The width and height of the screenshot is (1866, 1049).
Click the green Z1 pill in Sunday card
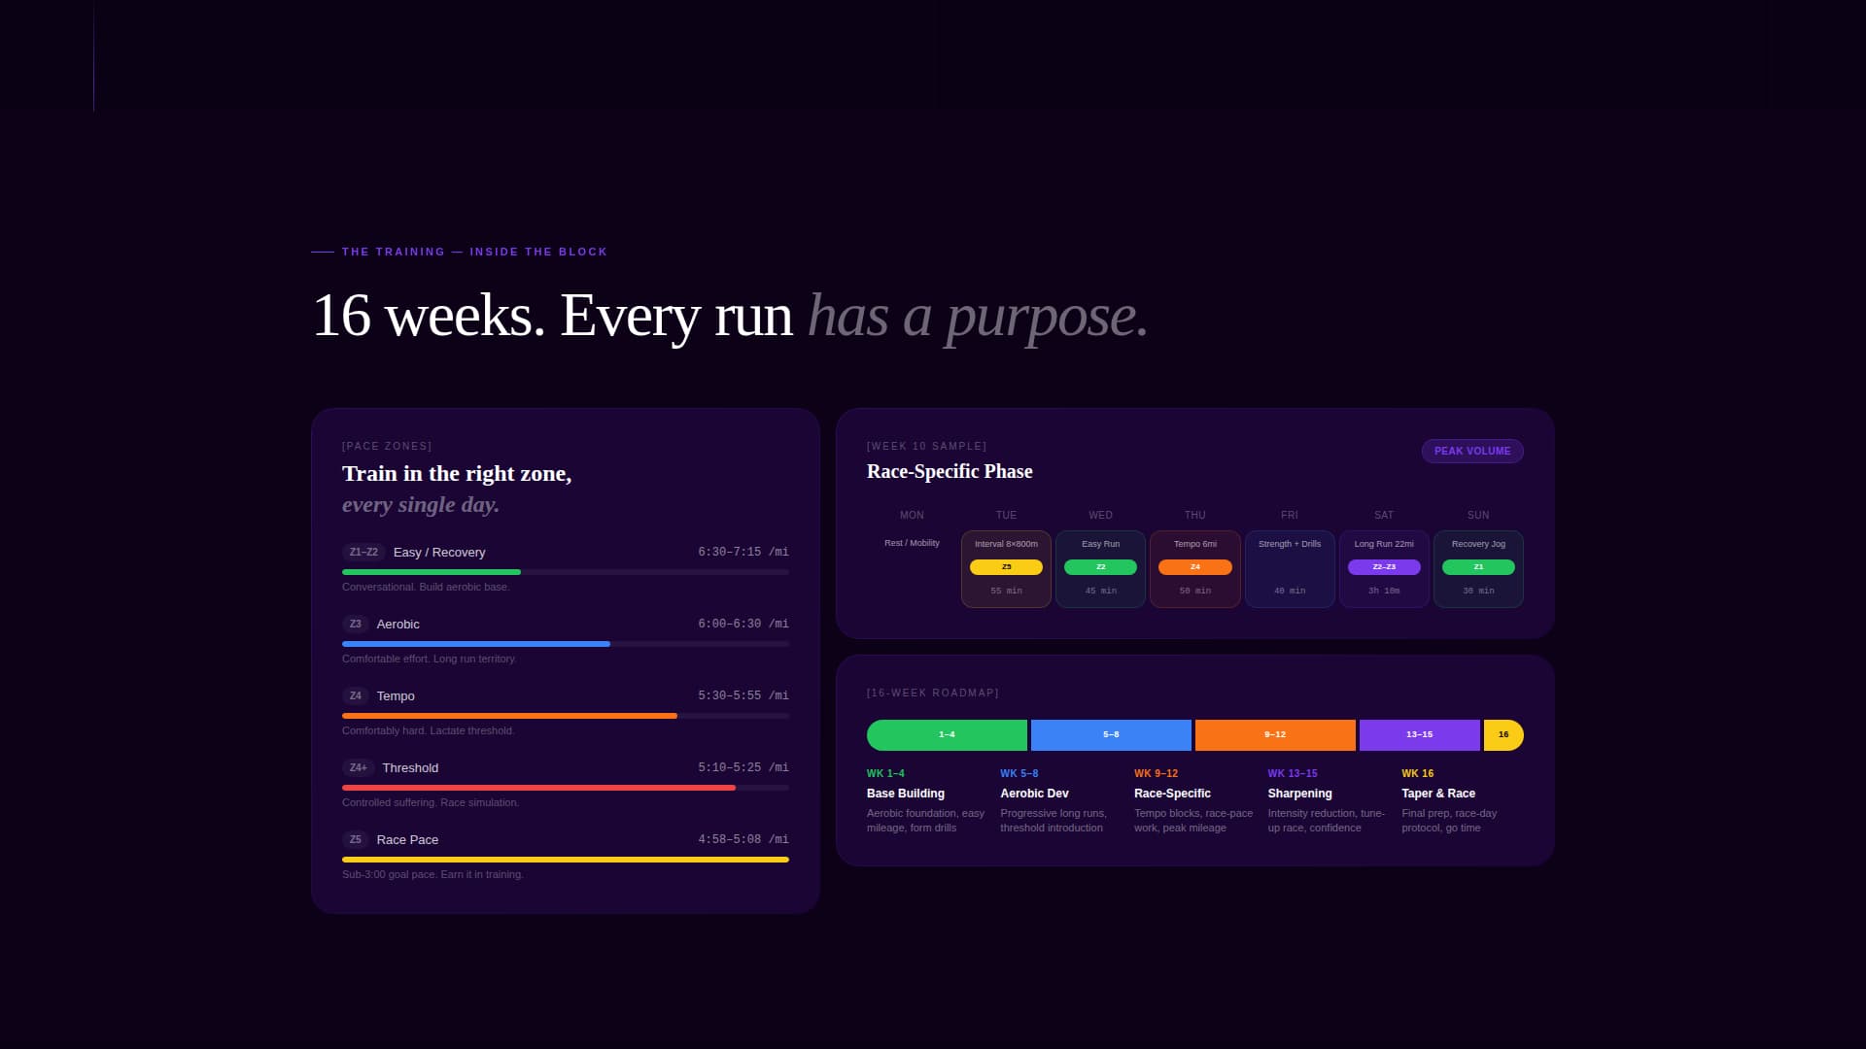tap(1478, 567)
